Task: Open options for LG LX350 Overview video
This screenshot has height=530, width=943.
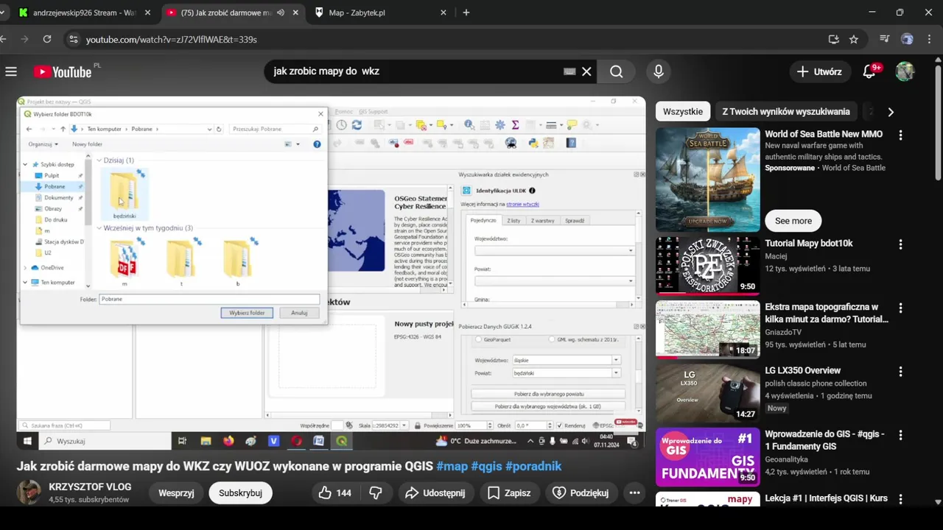Action: click(x=900, y=371)
